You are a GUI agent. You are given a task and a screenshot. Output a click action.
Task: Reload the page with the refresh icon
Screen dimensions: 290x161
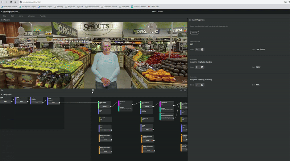[x=11, y=2]
